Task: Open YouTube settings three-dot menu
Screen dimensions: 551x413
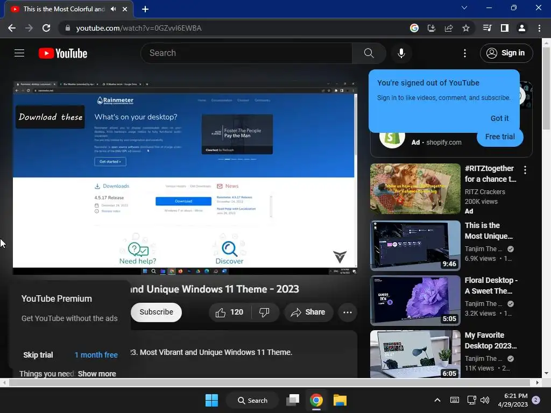Action: click(465, 53)
